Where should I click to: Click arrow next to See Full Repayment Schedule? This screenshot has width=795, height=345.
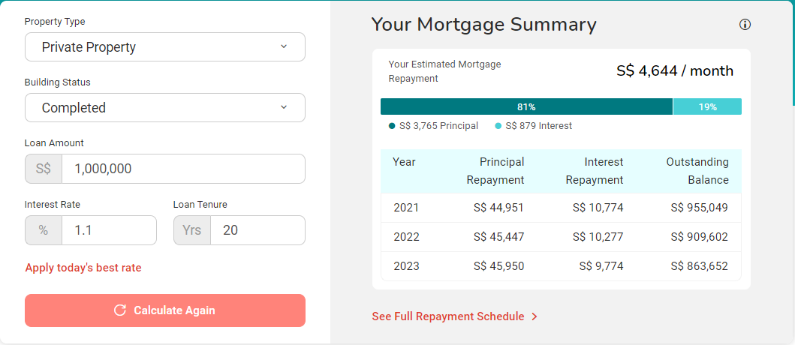point(535,316)
